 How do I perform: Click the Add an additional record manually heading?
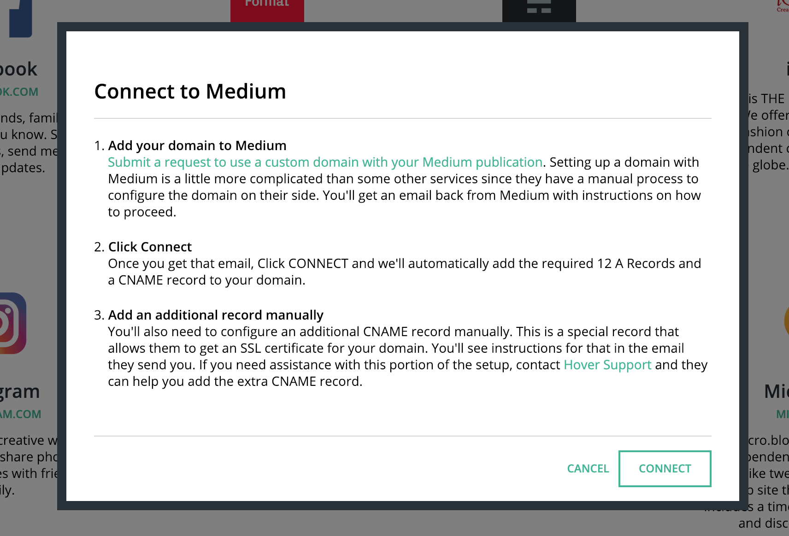coord(216,315)
